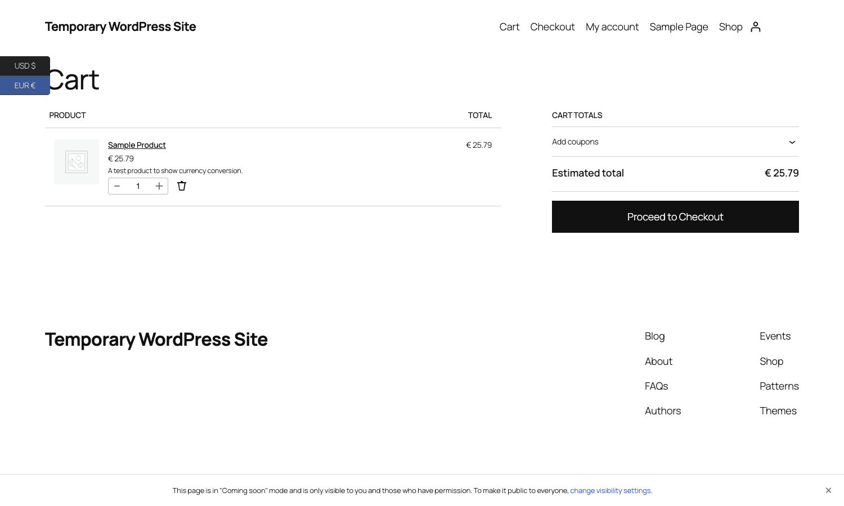Go to My account page
Screen dimensions: 844x506
(x=612, y=27)
